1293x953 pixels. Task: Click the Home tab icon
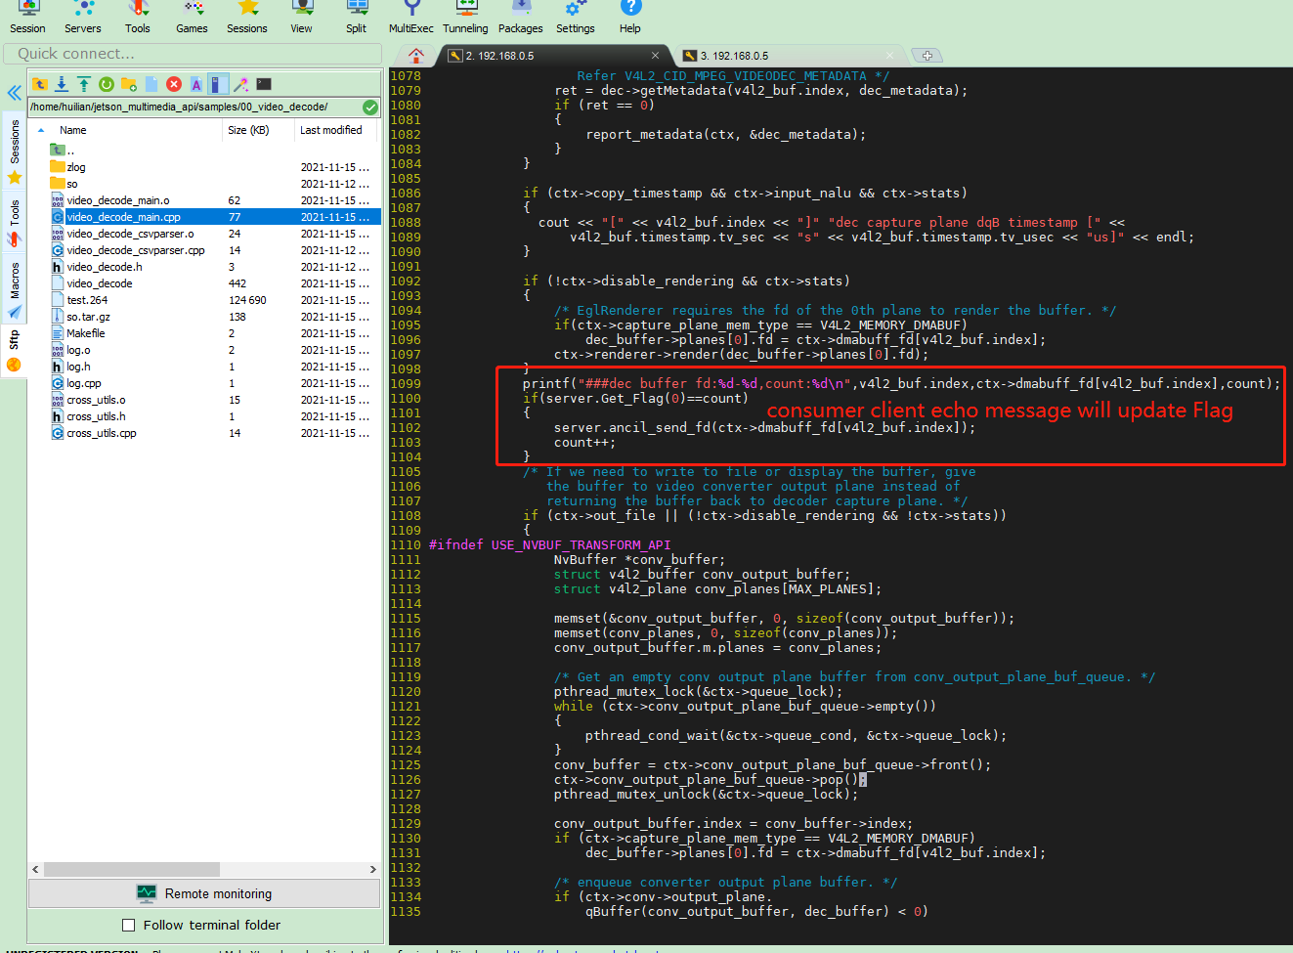point(416,56)
